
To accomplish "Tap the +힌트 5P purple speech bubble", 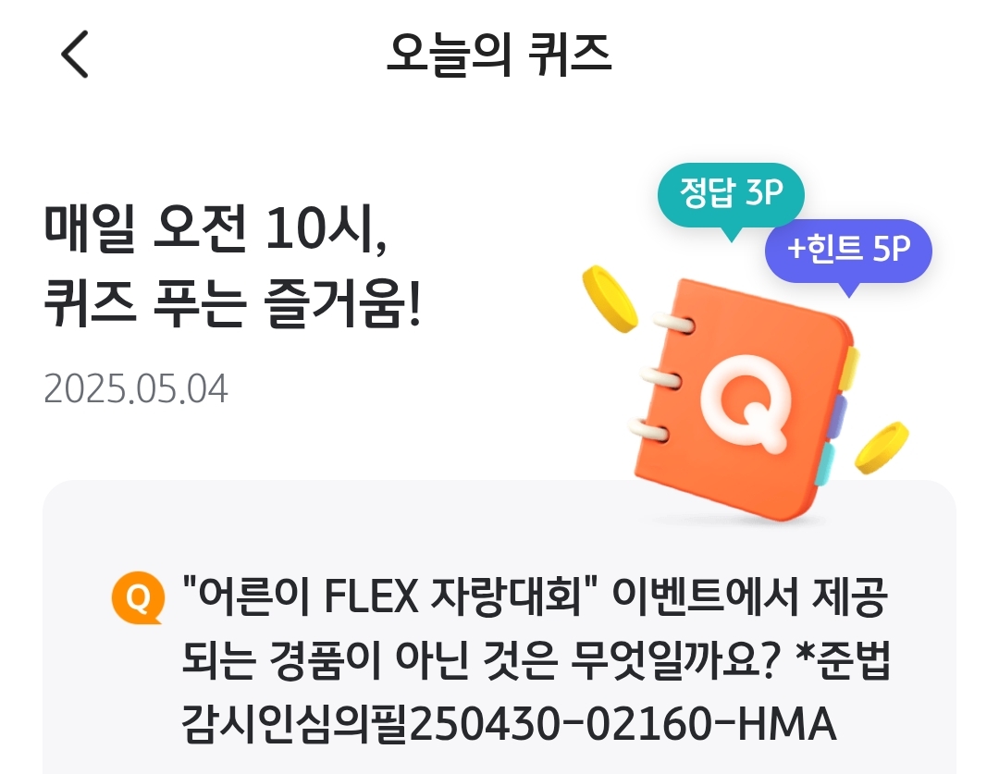I will 848,252.
